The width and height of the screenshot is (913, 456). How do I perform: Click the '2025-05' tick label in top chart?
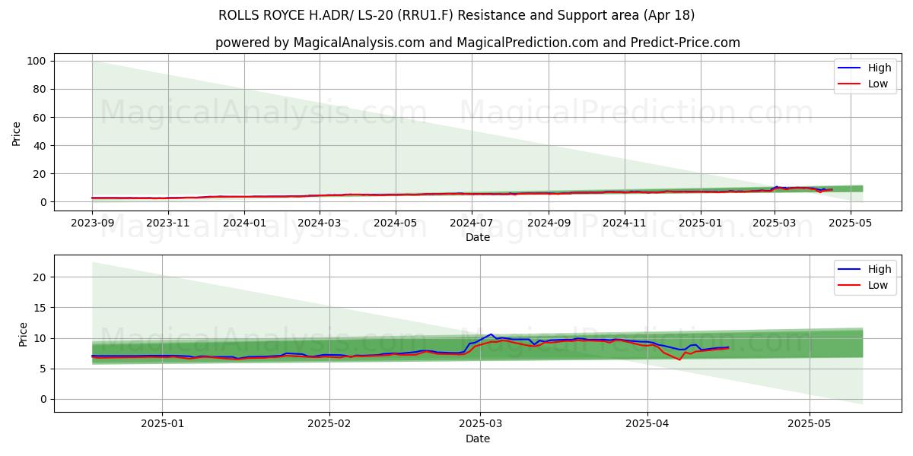[850, 223]
